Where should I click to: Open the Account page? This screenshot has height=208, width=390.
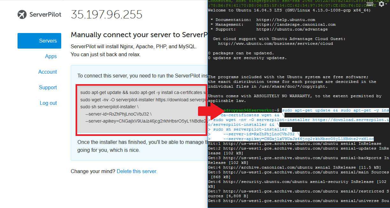click(x=48, y=72)
